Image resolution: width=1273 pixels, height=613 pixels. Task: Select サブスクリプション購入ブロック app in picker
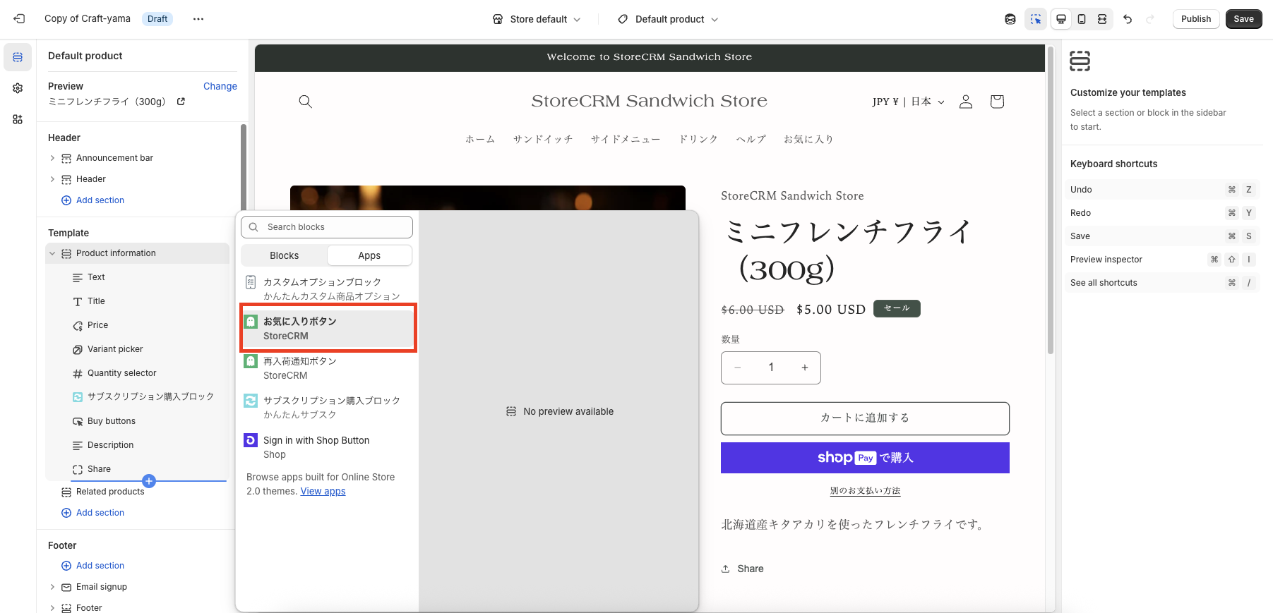click(327, 408)
